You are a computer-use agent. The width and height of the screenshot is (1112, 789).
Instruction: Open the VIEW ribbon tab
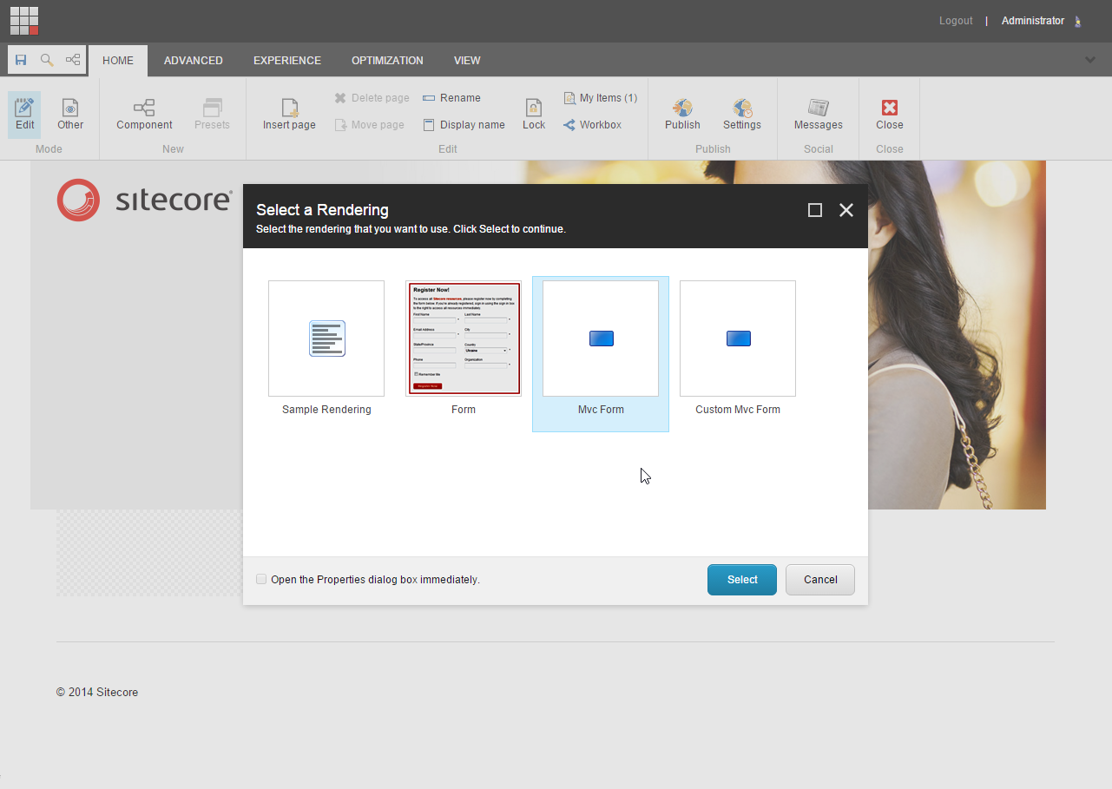point(466,60)
